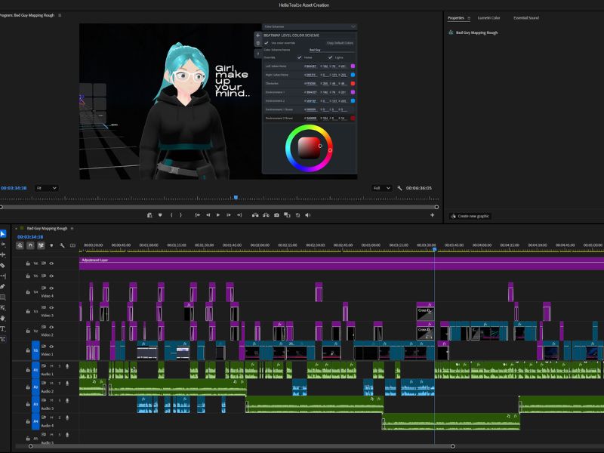Step back one frame

point(208,215)
